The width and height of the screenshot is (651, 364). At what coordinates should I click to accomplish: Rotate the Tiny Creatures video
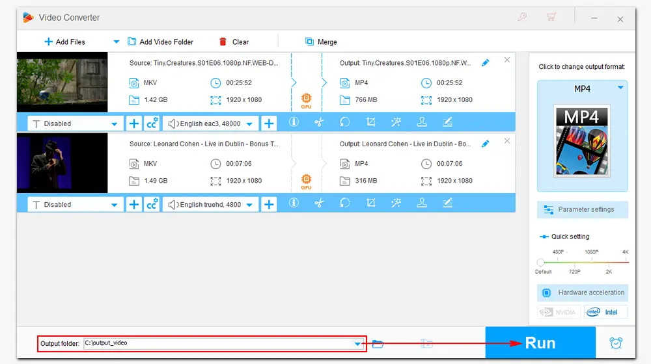point(345,122)
